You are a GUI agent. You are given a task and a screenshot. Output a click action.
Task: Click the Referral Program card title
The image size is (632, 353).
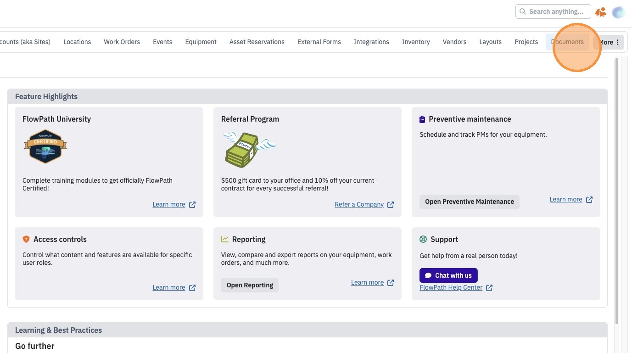(x=250, y=119)
